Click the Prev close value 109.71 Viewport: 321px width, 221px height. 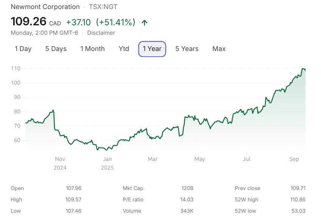pos(298,188)
